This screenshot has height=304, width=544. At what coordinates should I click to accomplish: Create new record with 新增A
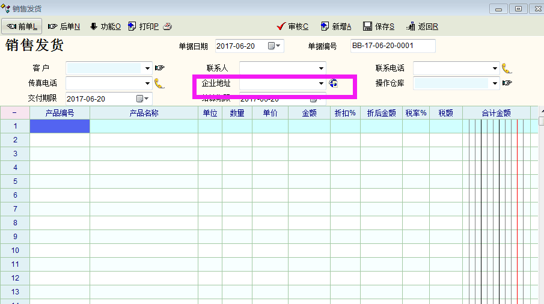click(x=336, y=26)
